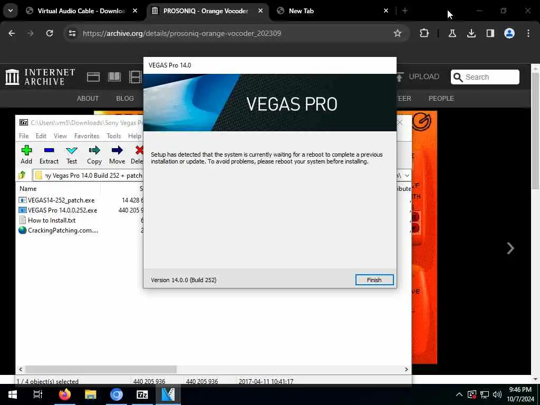The width and height of the screenshot is (540, 405).
Task: Open the Internet Archive Video film icon
Action: pyautogui.click(x=136, y=76)
